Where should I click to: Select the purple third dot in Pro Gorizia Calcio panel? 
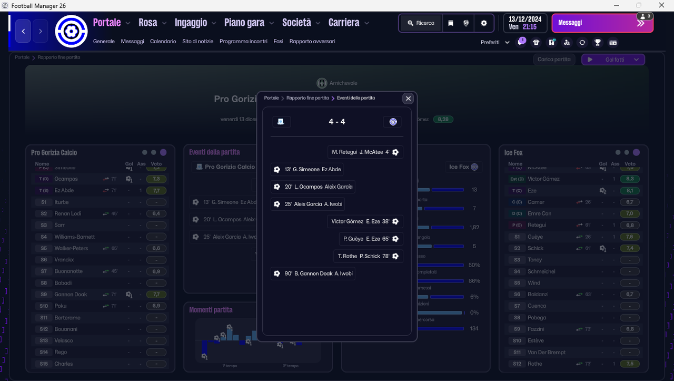[x=163, y=152]
